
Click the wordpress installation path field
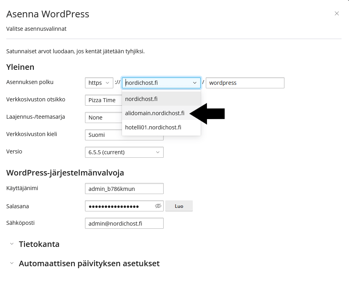click(x=245, y=83)
